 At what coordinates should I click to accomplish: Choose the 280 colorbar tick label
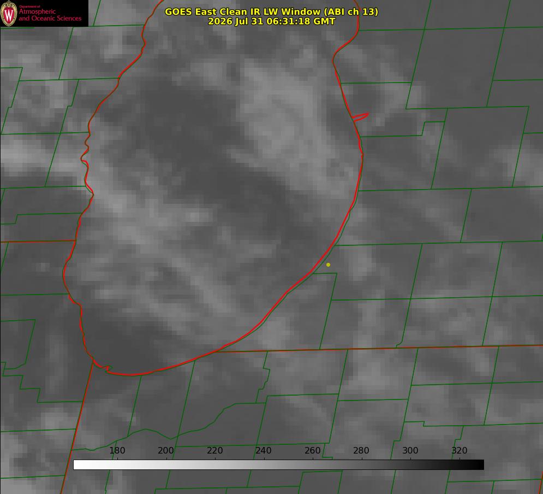coord(361,450)
